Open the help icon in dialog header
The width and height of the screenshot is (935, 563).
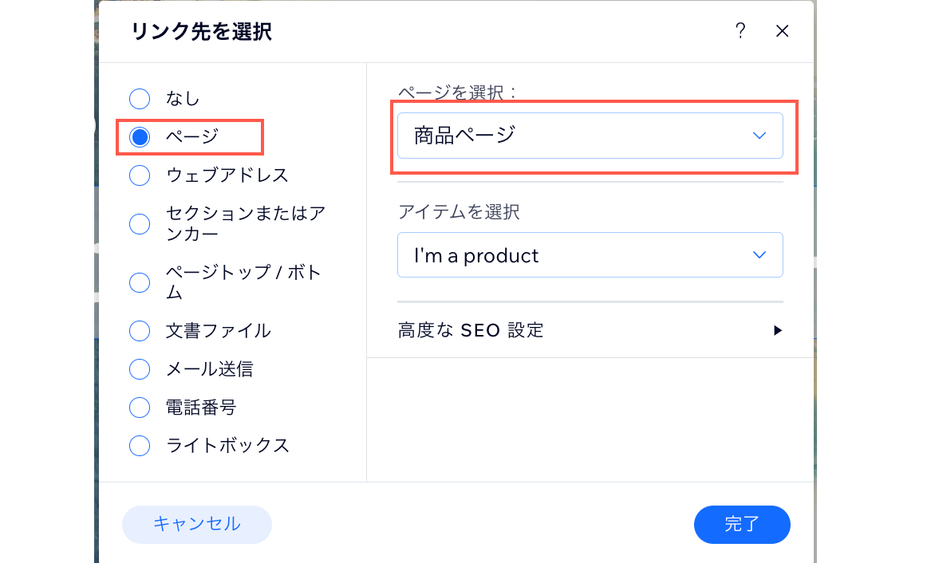pos(740,31)
